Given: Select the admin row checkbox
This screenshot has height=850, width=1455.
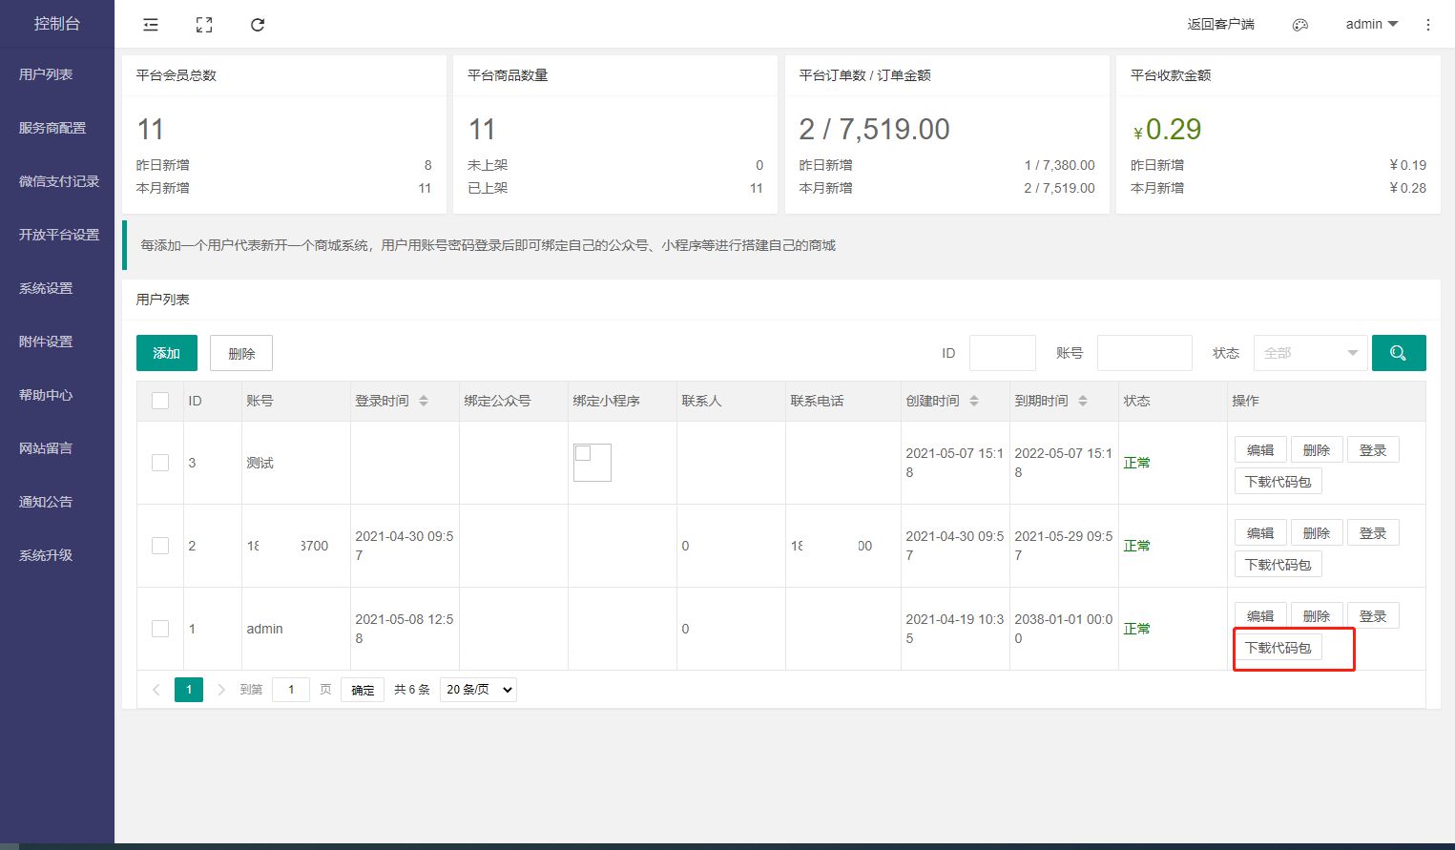Looking at the screenshot, I should (x=160, y=629).
